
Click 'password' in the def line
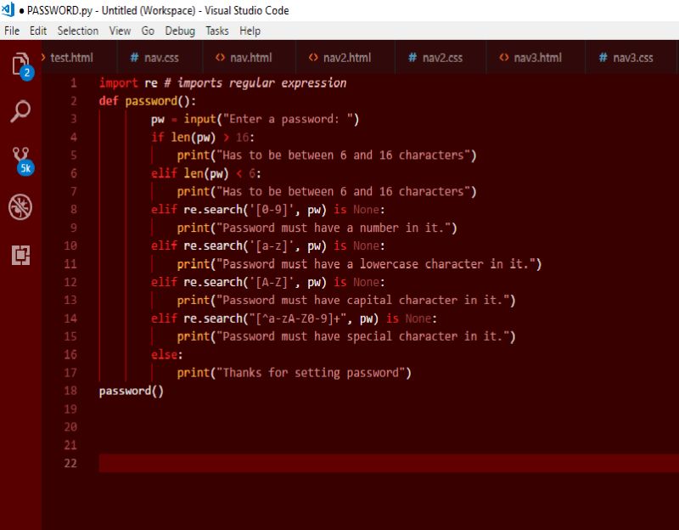tap(151, 101)
